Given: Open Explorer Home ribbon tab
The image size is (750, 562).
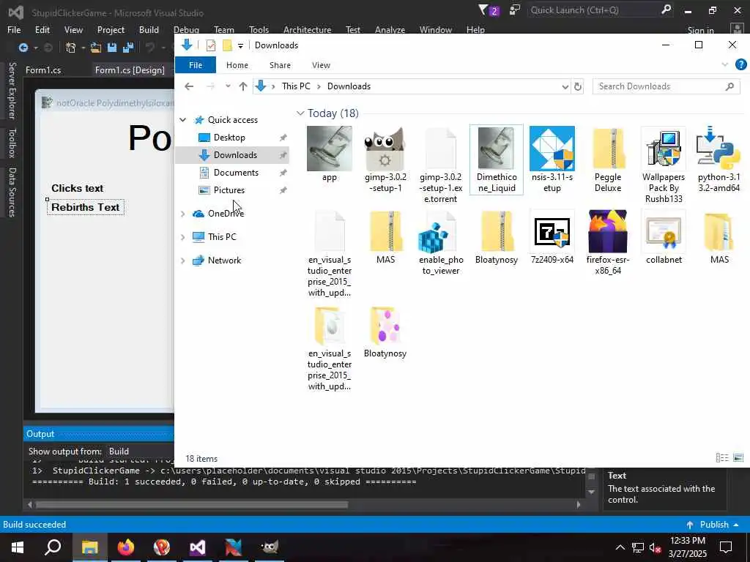Looking at the screenshot, I should pos(237,65).
